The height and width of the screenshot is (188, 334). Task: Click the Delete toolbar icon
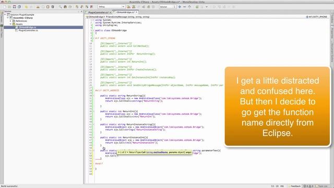tap(53, 7)
